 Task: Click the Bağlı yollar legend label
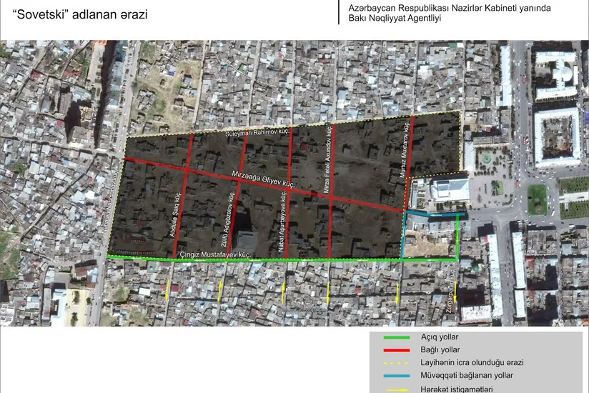[440, 350]
